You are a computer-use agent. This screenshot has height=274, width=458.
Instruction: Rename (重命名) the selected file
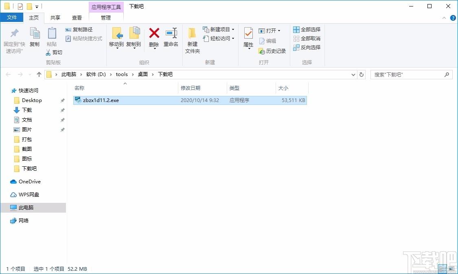(171, 37)
